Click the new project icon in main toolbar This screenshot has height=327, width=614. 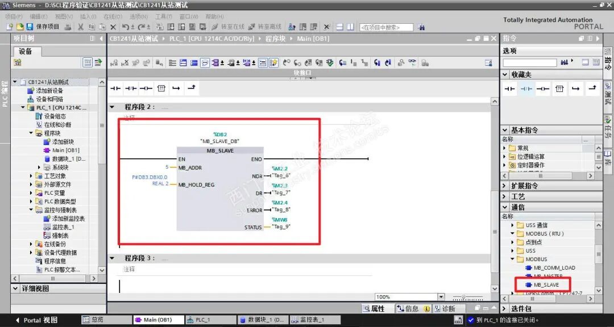point(10,27)
